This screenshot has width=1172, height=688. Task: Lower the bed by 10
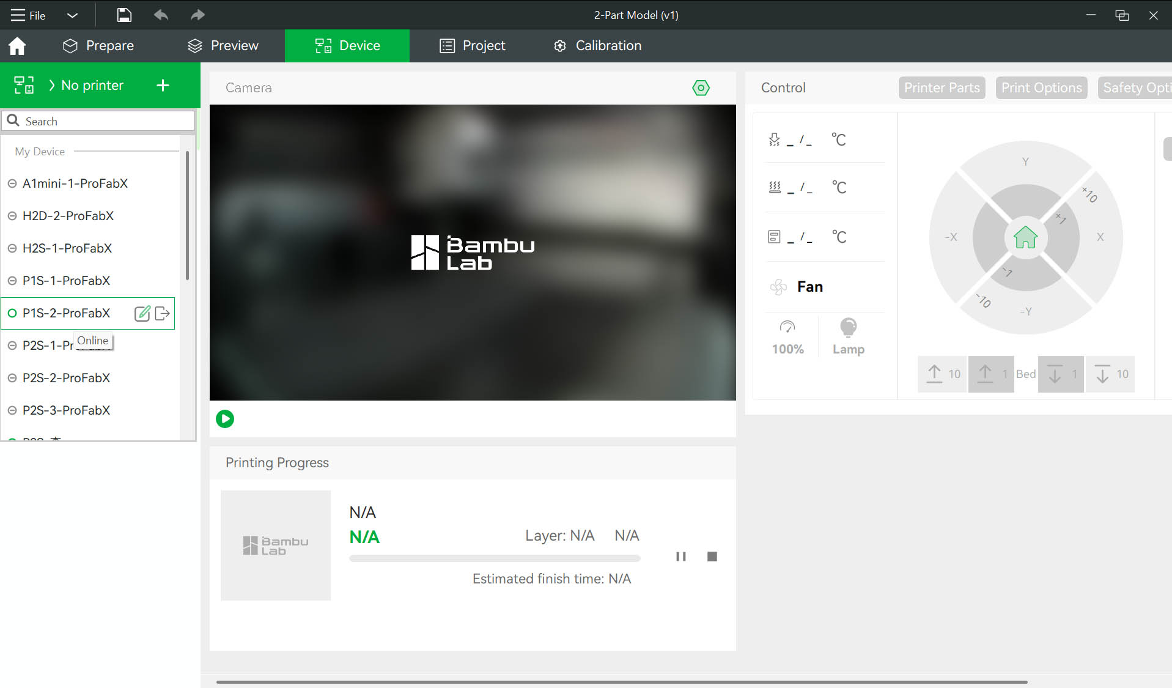coord(1110,374)
